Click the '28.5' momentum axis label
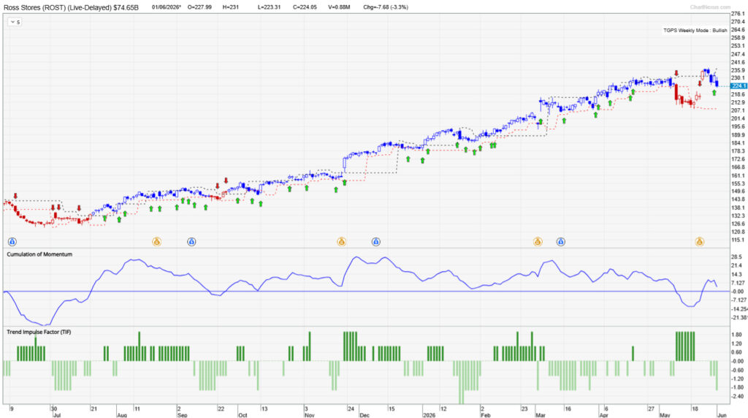 (x=736, y=256)
